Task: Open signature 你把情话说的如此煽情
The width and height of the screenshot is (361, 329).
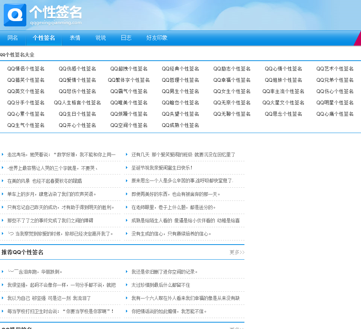Action: pos(169,311)
